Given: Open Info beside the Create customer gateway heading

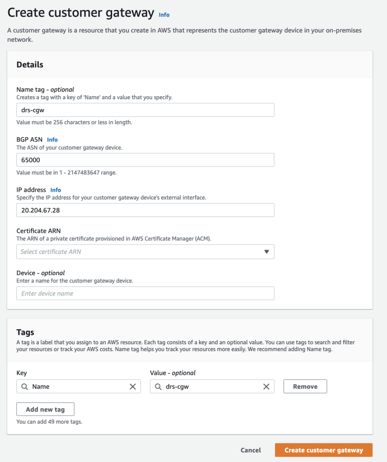Looking at the screenshot, I should point(164,15).
